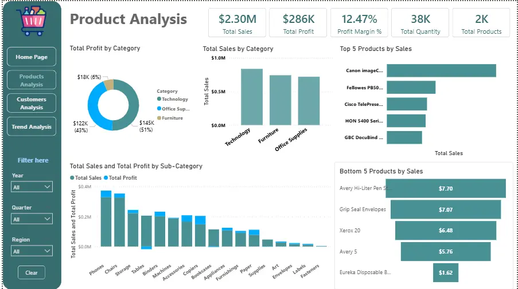Click the 2K Total Products card

click(x=481, y=23)
